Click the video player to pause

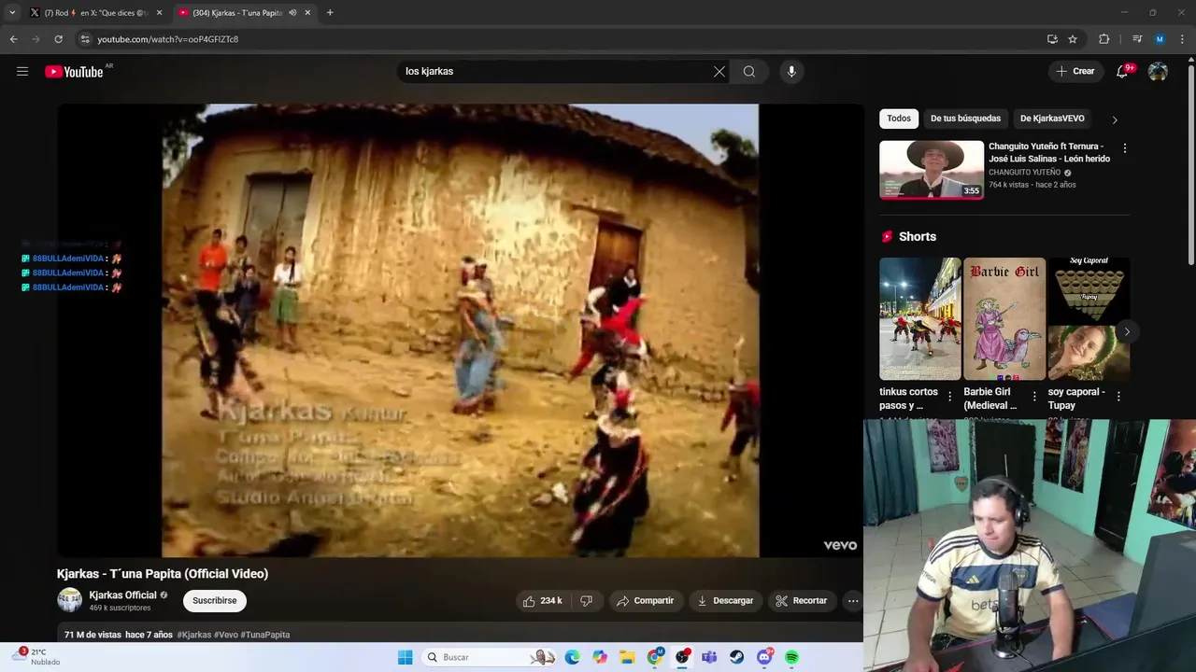coord(460,330)
